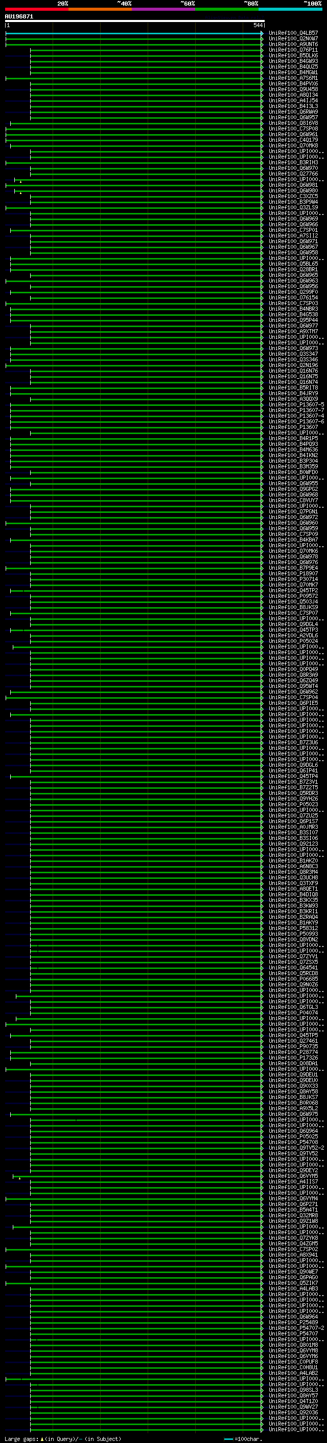The image size is (327, 1443).
Task: Click the UniRef100_Q6W957 label
Action: pyautogui.click(x=293, y=117)
